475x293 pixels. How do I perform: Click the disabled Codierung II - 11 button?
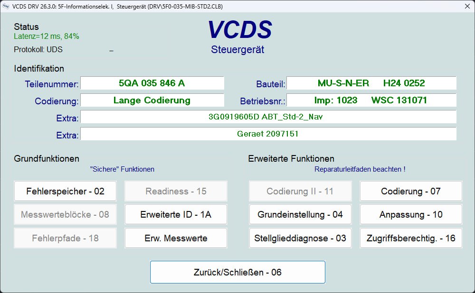pos(300,191)
